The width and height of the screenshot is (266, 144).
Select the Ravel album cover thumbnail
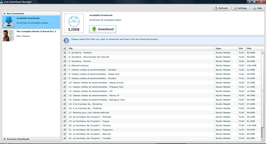[9, 35]
